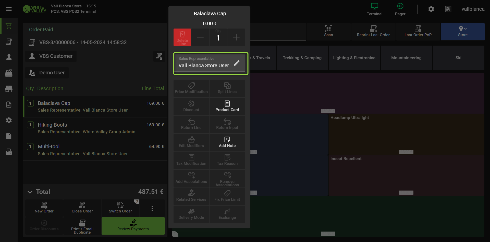Click the invoice icon beside VBS Customer
Image resolution: width=490 pixels, height=242 pixels.
tap(159, 56)
